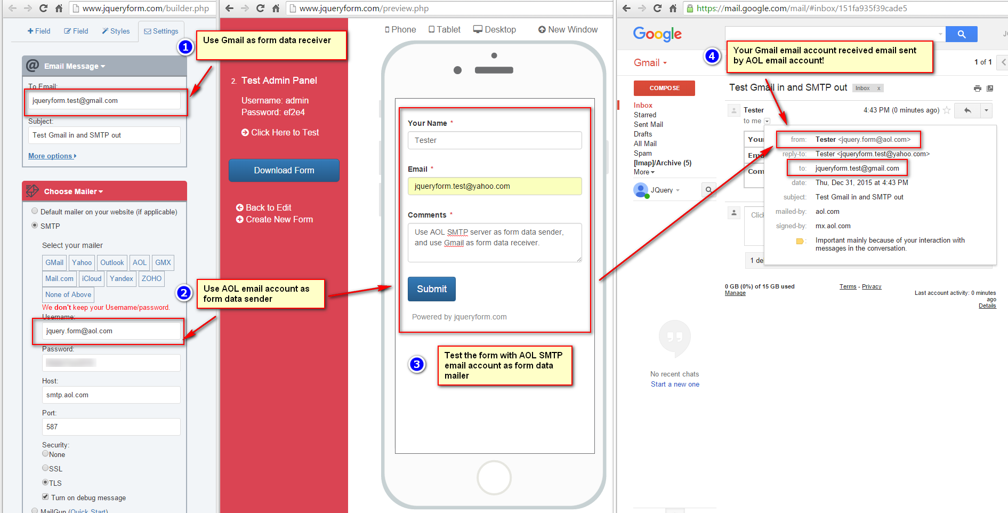Print the Gmail conversation
The image size is (1008, 513).
(x=977, y=89)
